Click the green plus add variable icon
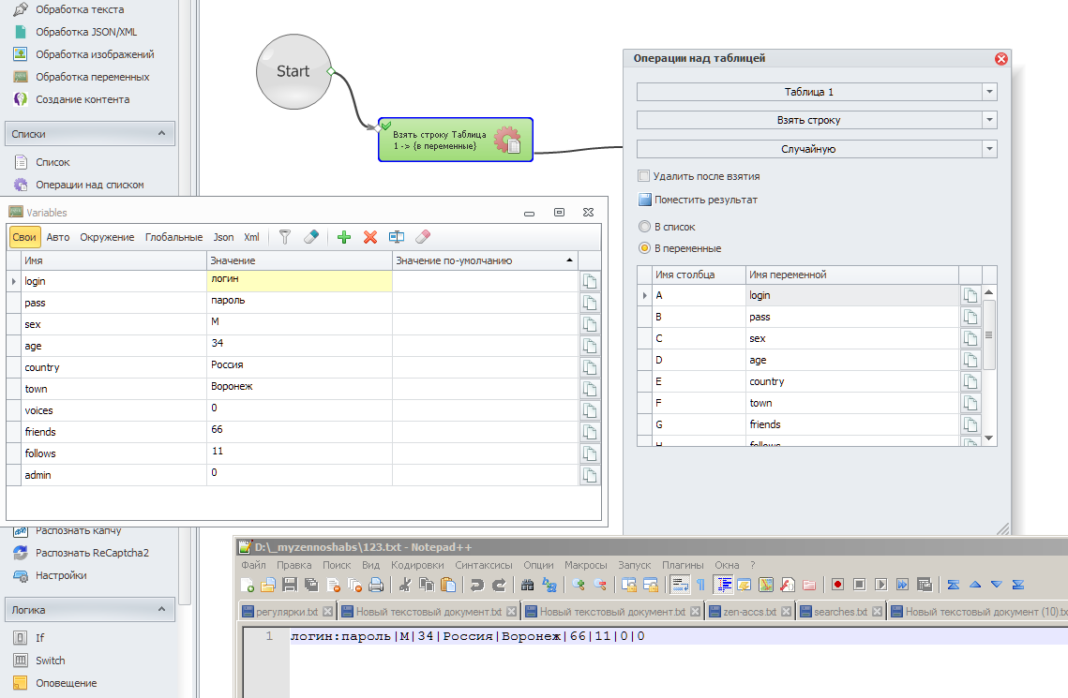The image size is (1068, 698). tap(344, 238)
